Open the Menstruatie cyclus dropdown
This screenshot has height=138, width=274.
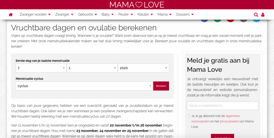coord(84,86)
